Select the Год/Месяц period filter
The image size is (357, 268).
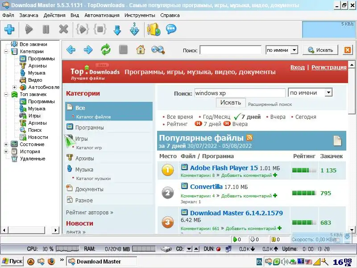click(x=216, y=117)
